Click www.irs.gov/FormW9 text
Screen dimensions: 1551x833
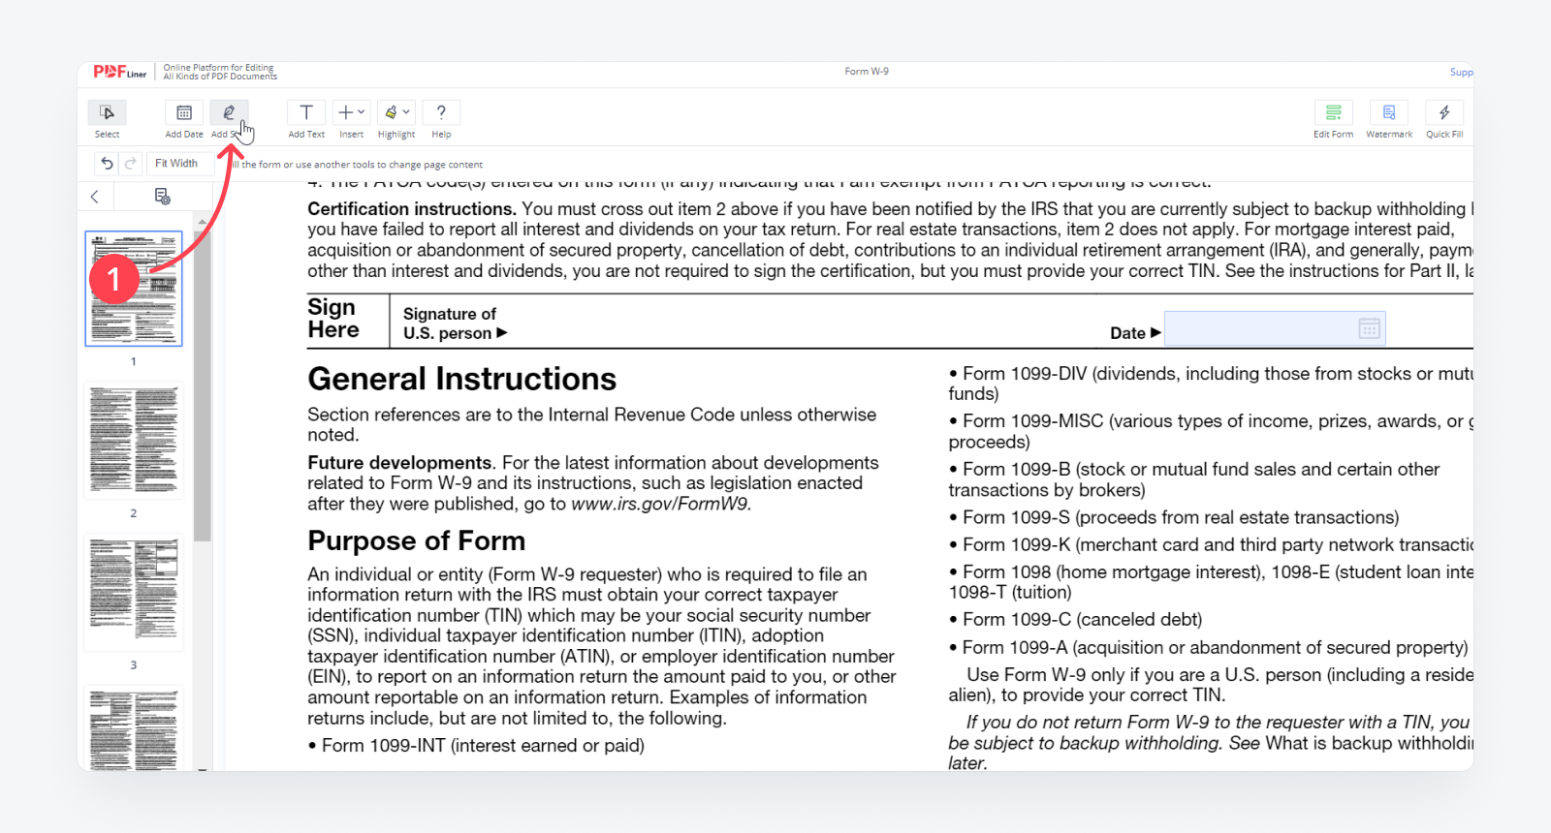point(661,504)
